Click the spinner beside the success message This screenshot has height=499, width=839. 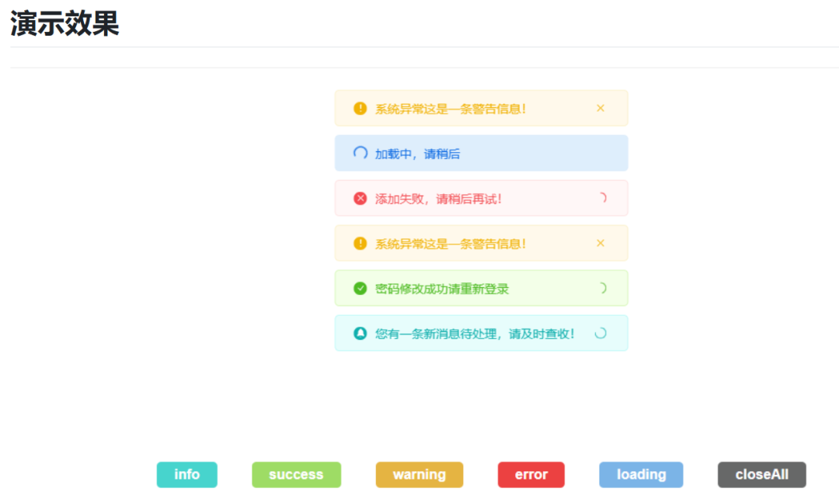(601, 288)
